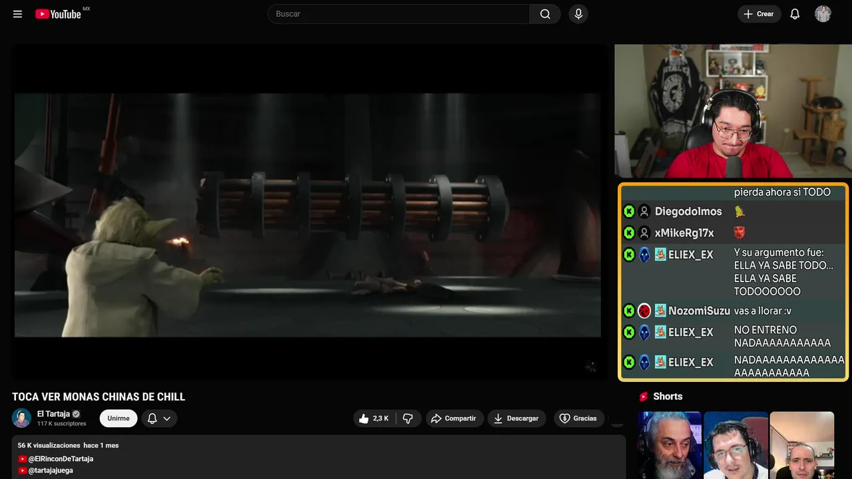Select the NozomiSuzu username in chat
The height and width of the screenshot is (479, 852).
coord(699,311)
